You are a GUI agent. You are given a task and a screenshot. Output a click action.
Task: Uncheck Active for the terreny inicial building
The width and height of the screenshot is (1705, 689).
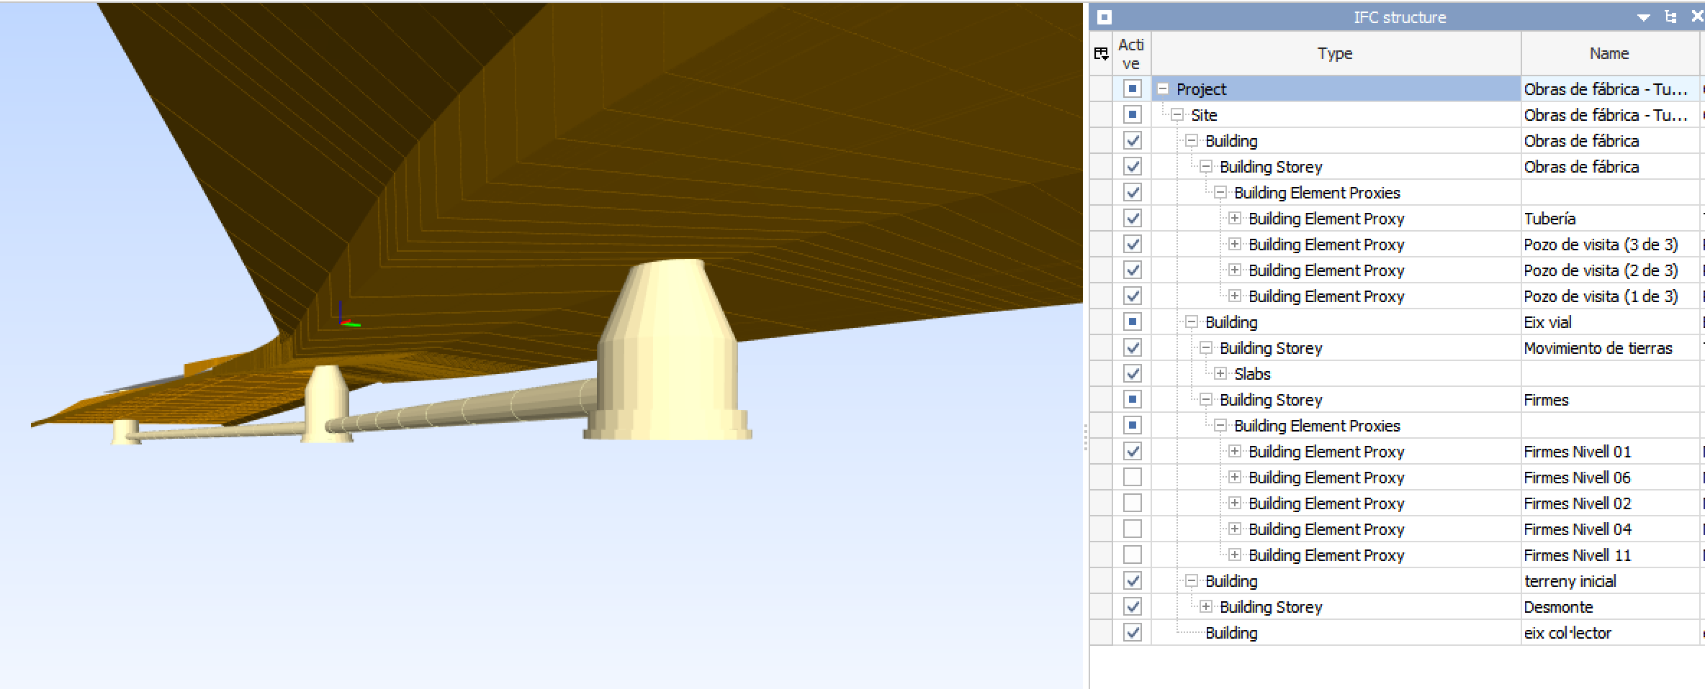[x=1132, y=580]
